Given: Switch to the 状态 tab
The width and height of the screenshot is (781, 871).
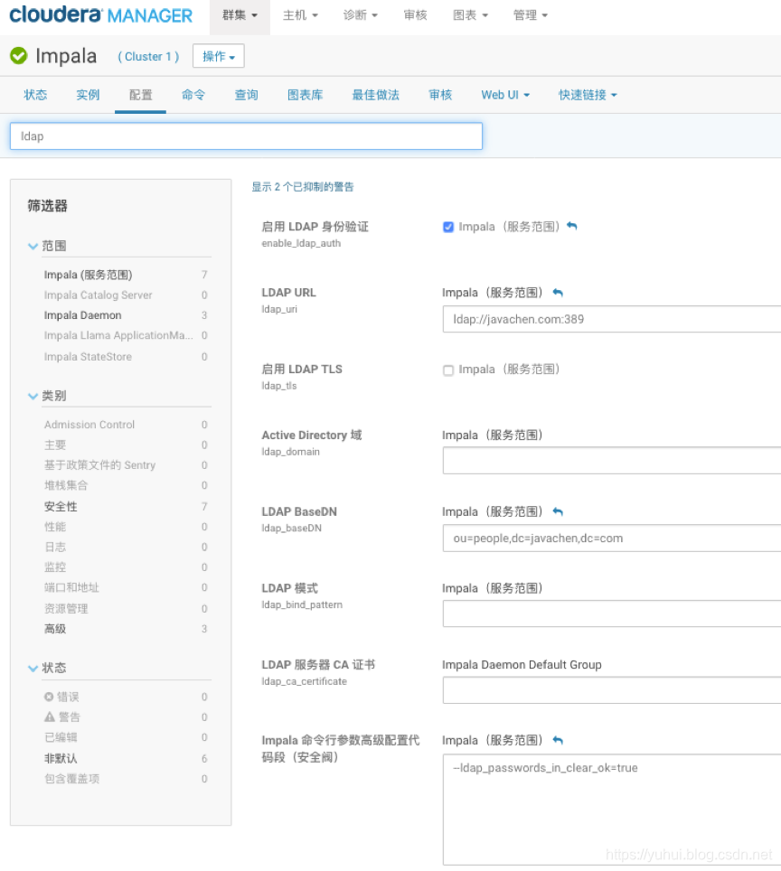Looking at the screenshot, I should coord(35,95).
